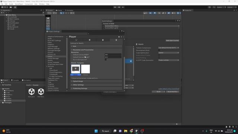The width and height of the screenshot is (238, 134).
Task: Switch to the Game tab
Action: [x=59, y=10]
